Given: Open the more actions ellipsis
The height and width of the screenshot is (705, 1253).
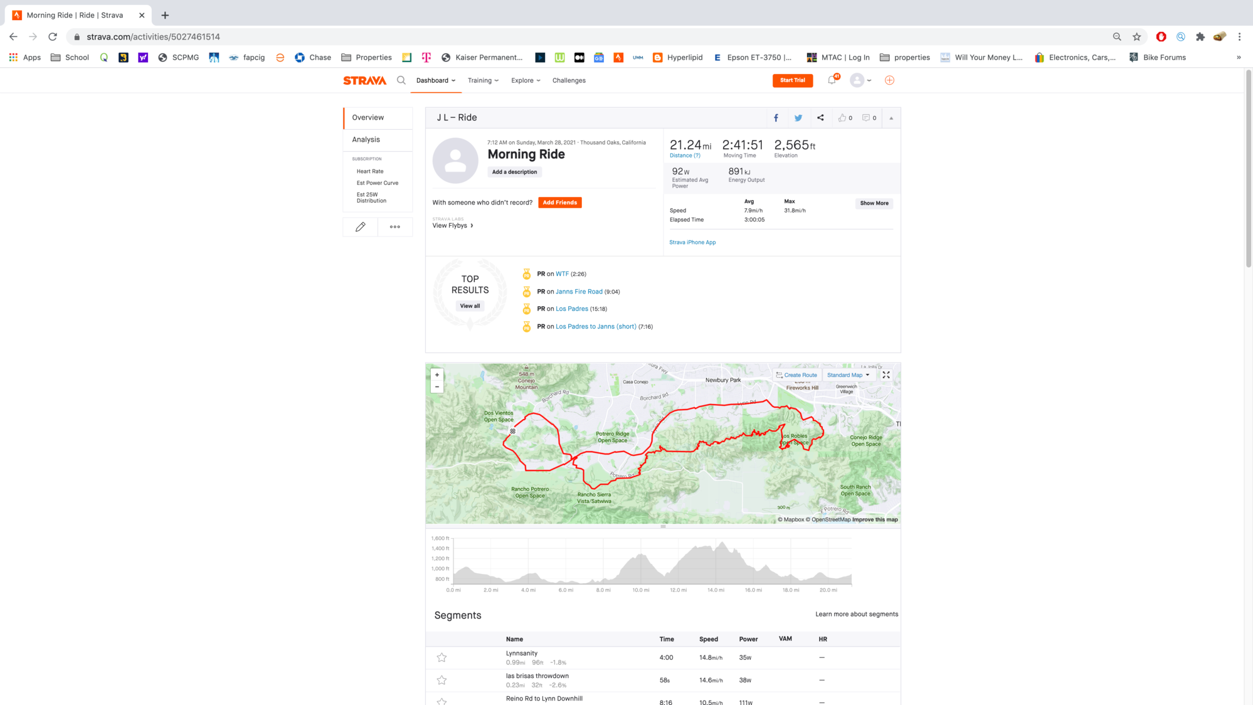Looking at the screenshot, I should pyautogui.click(x=395, y=227).
